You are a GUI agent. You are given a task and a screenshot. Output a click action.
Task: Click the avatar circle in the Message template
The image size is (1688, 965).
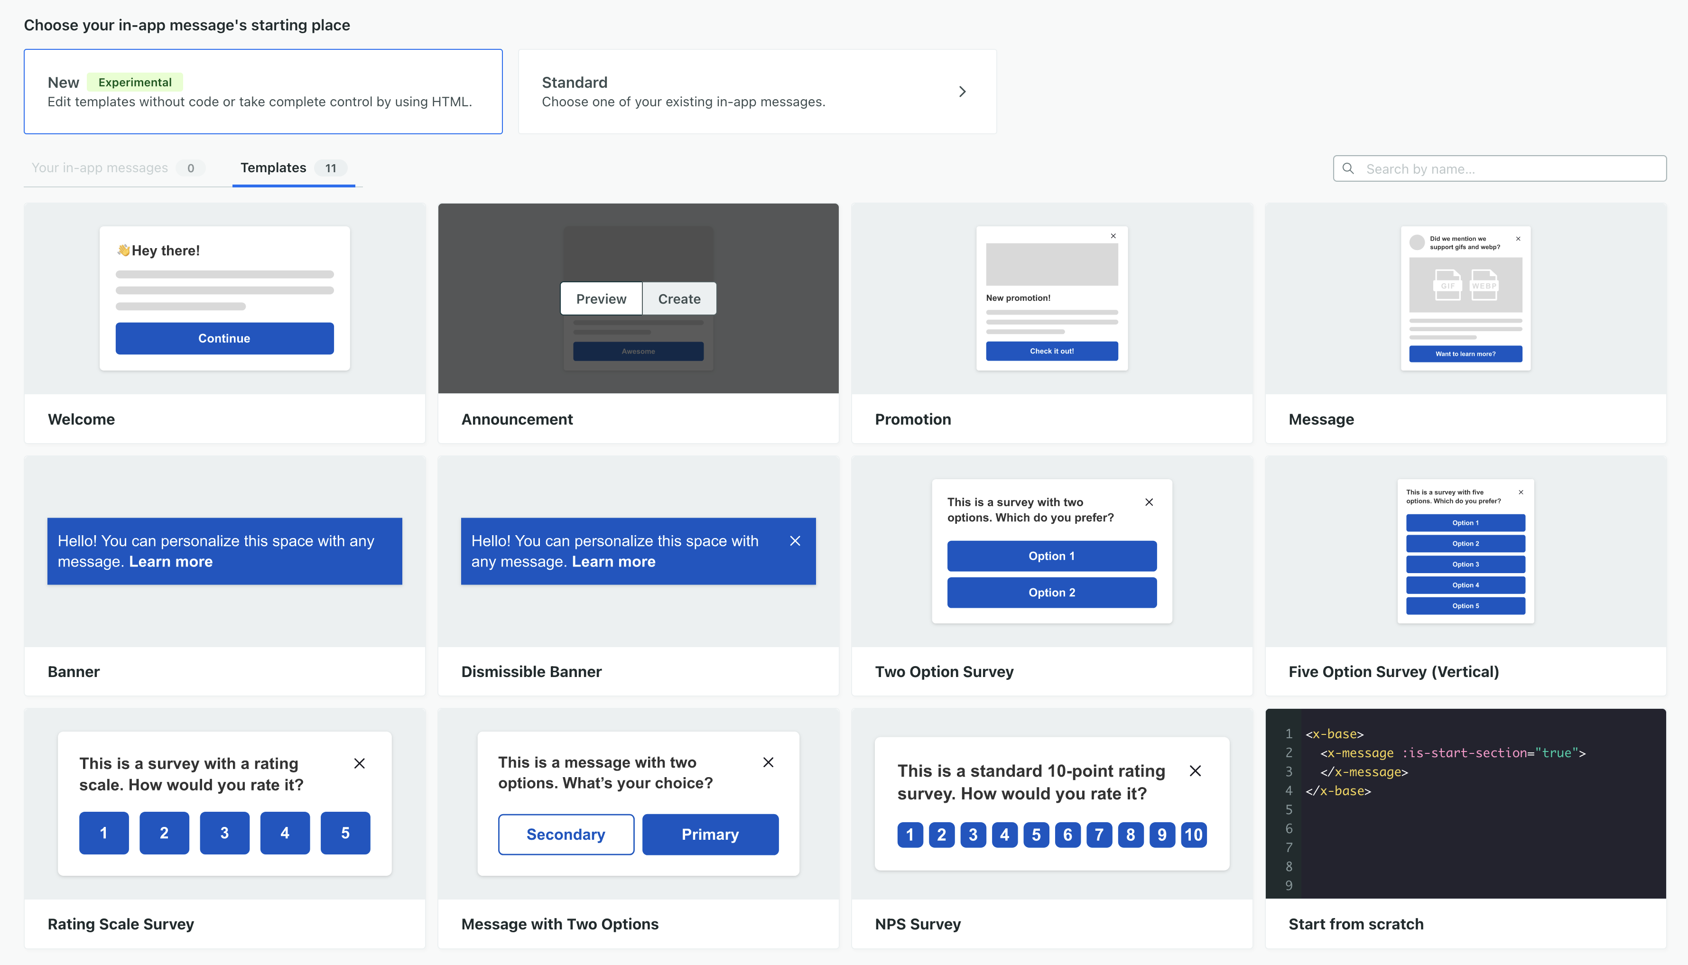click(1417, 242)
